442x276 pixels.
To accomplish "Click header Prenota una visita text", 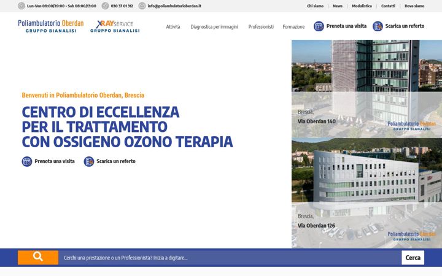I will tap(346, 26).
